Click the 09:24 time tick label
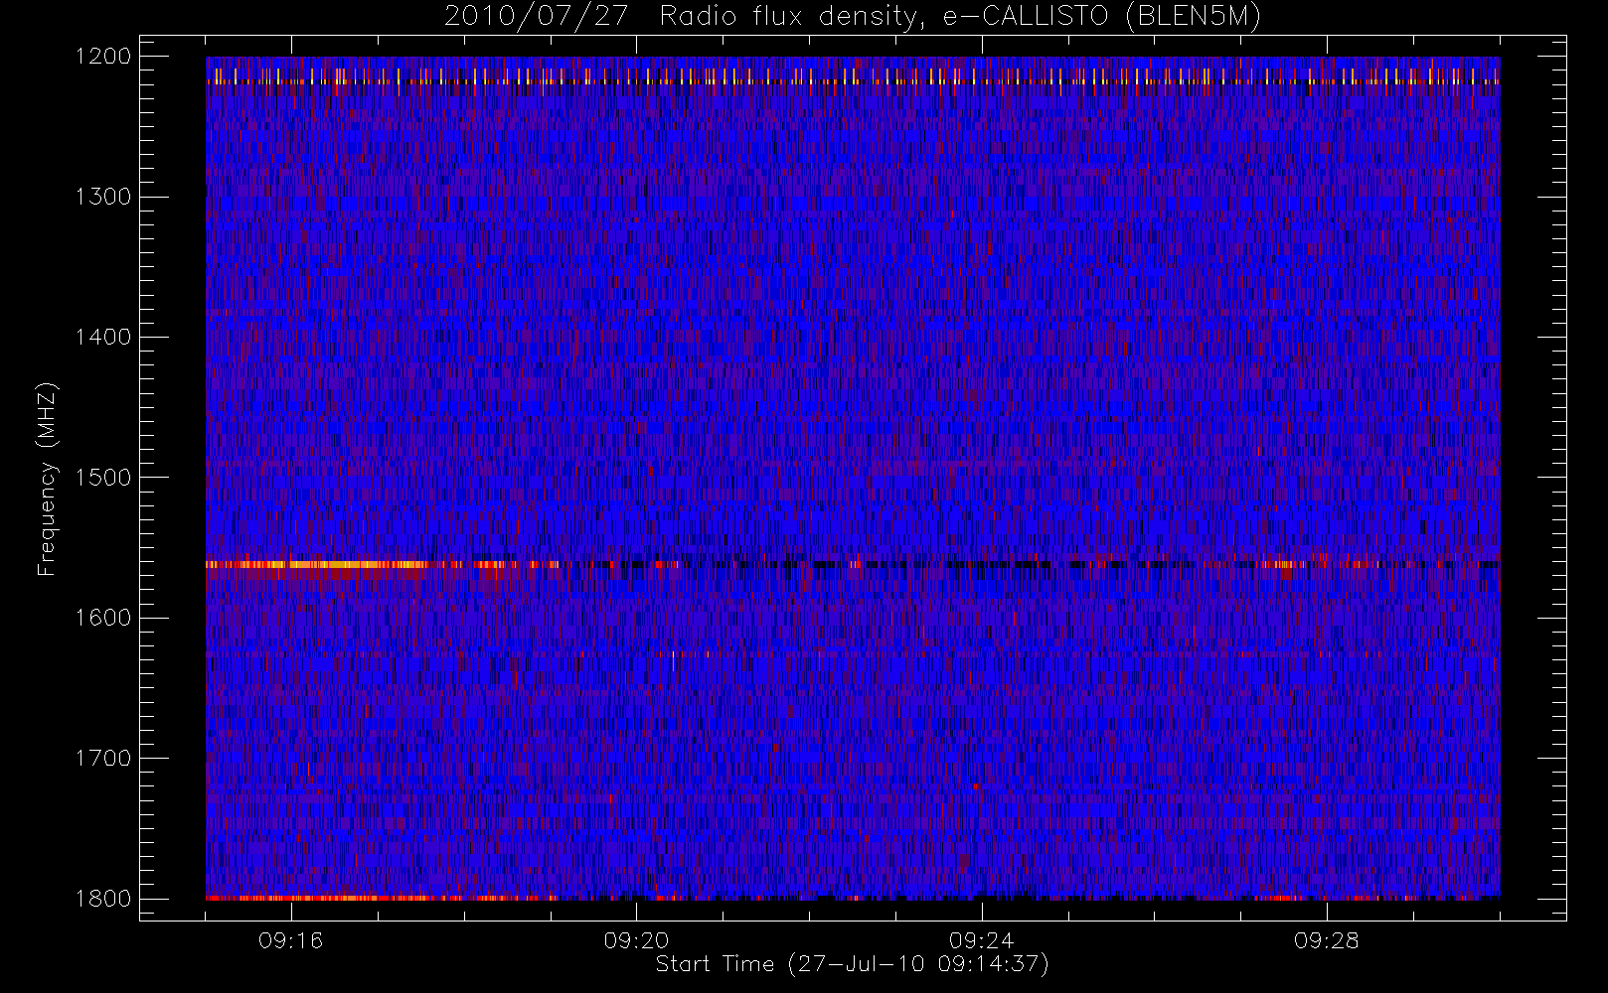This screenshot has width=1608, height=993. click(982, 940)
